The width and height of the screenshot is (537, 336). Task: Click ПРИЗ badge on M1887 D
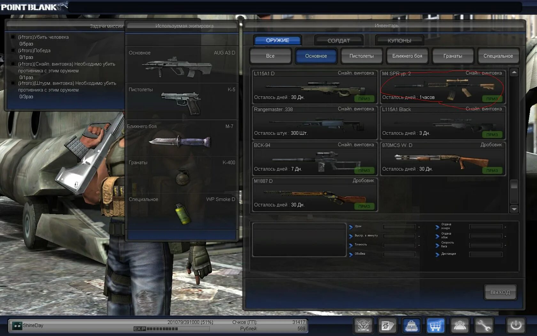[364, 206]
